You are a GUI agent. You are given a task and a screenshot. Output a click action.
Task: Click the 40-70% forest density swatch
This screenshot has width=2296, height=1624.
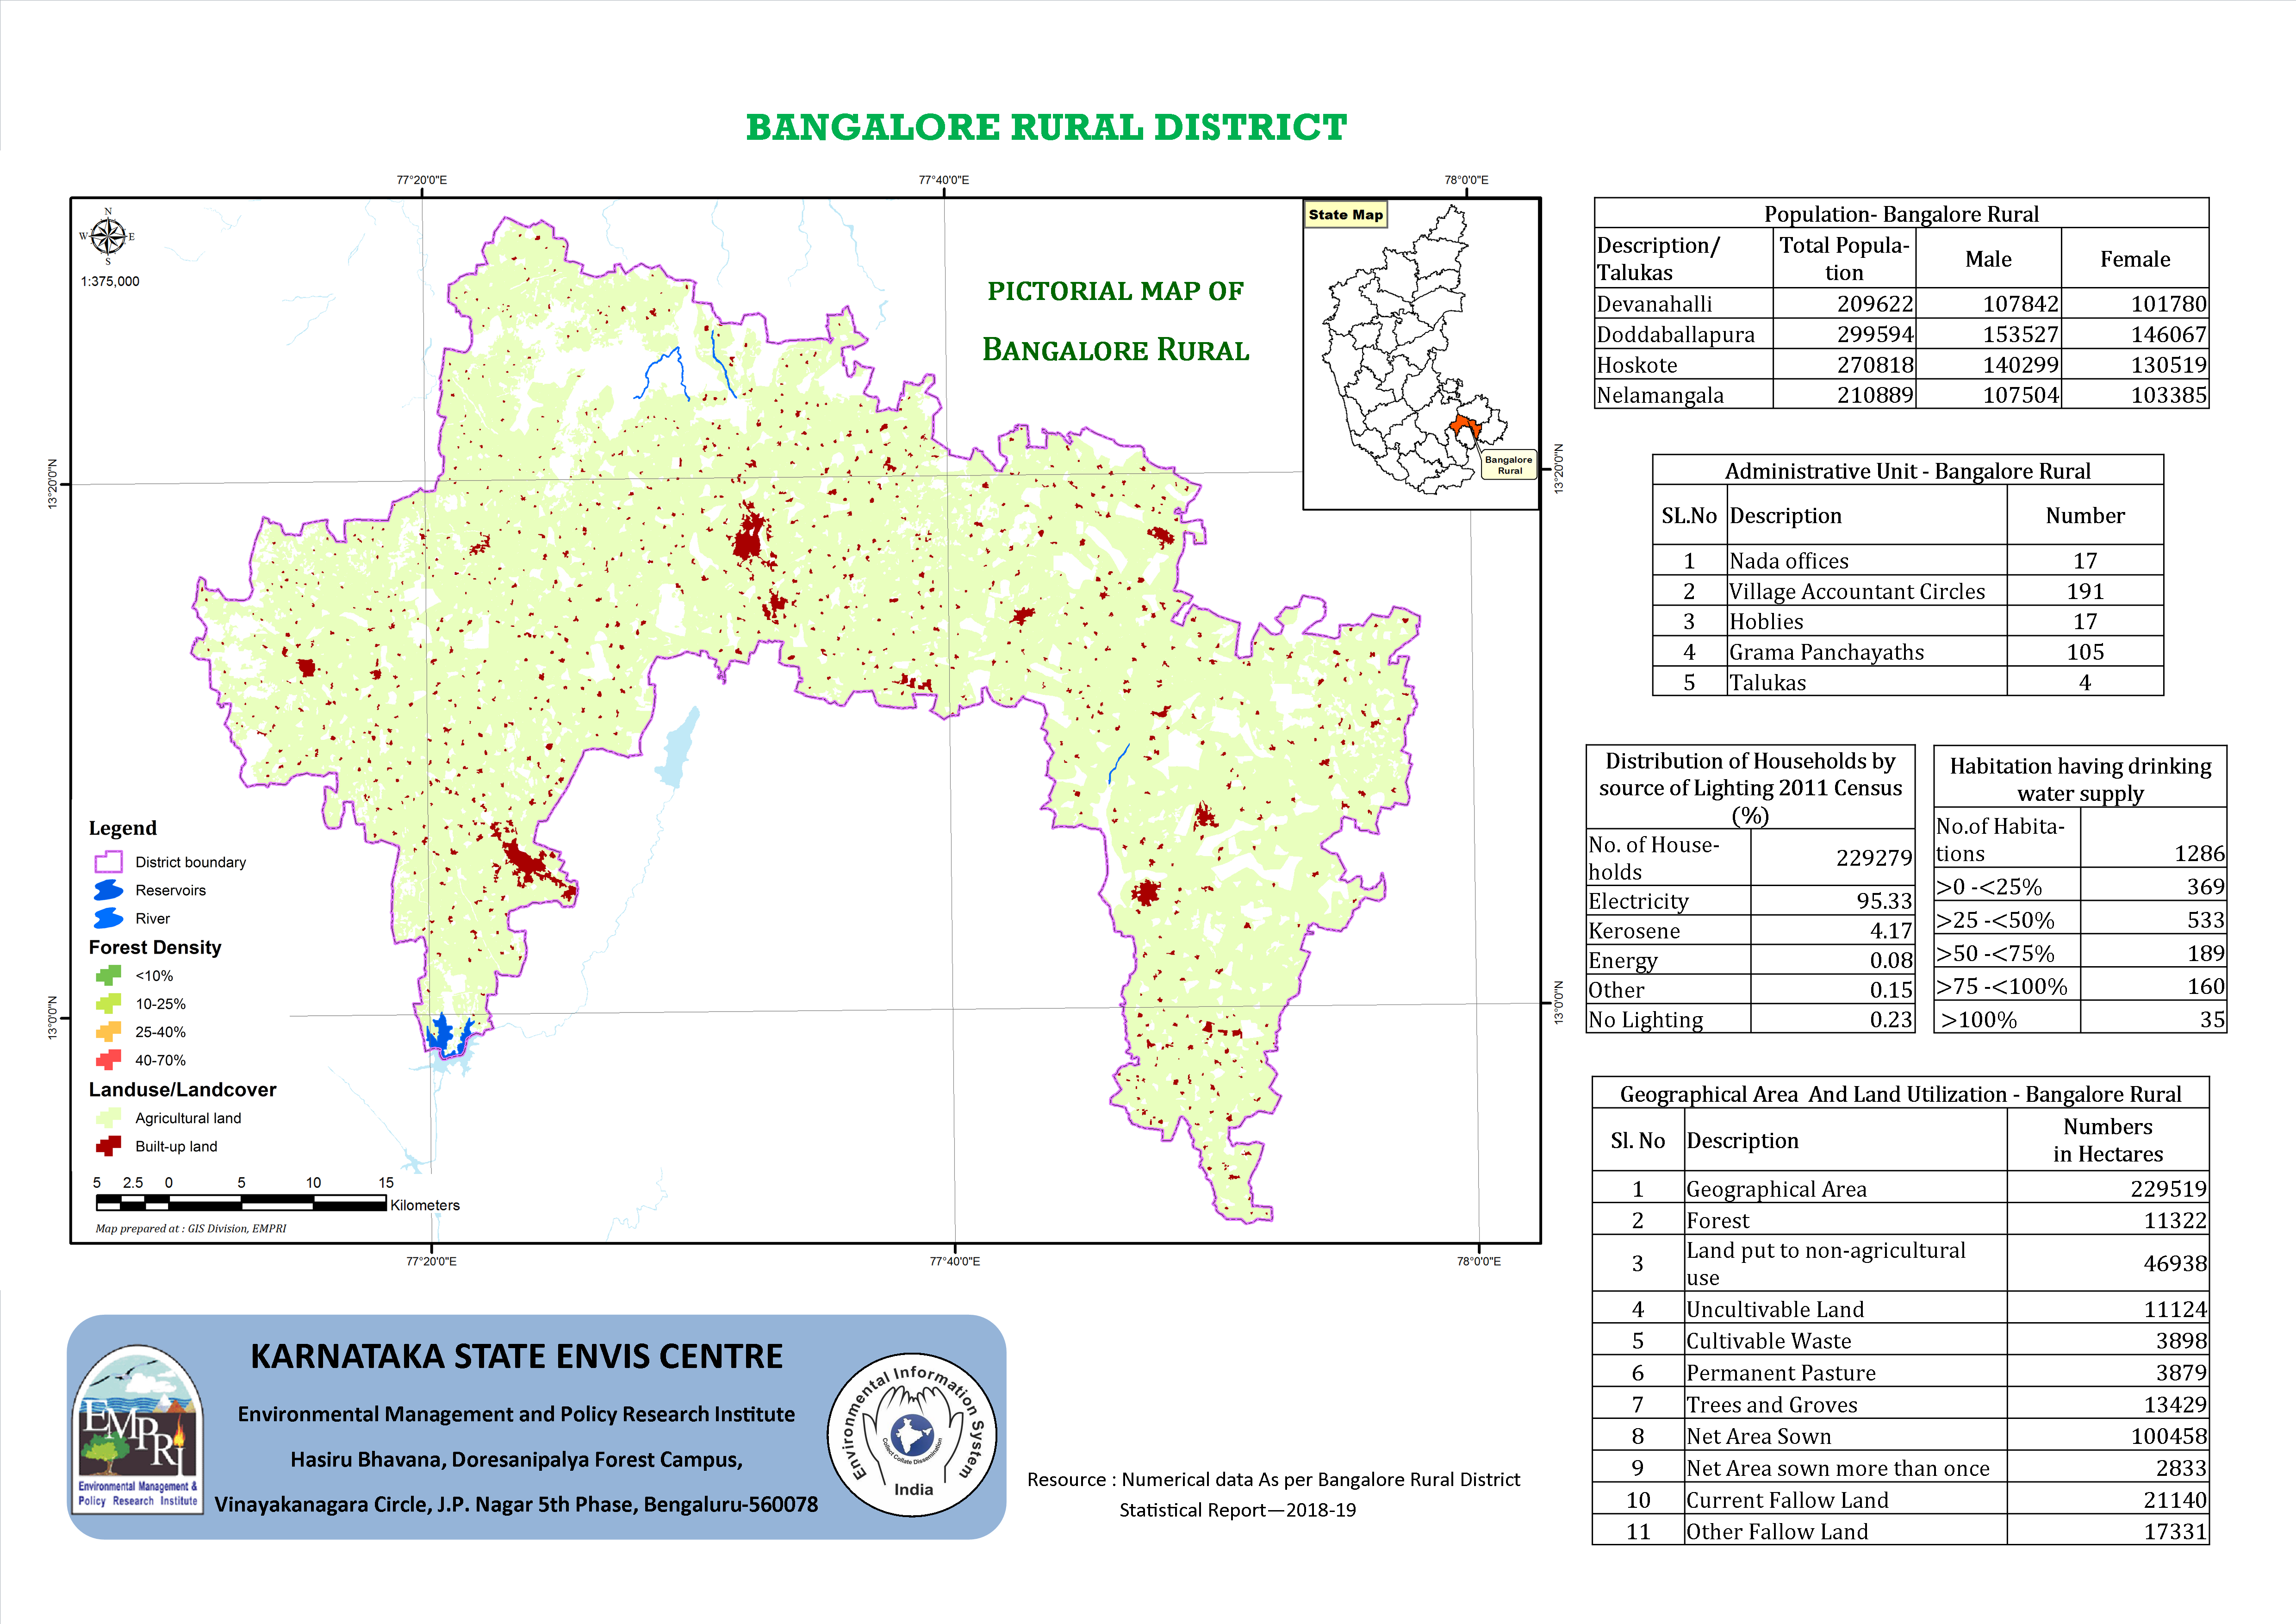click(108, 1059)
